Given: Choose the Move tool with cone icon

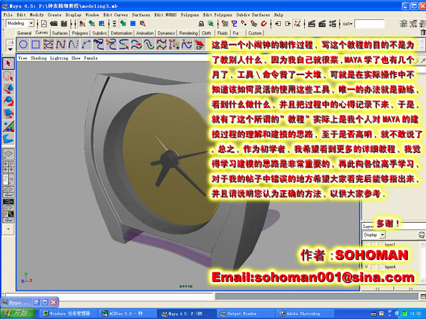Looking at the screenshot, I should 8,88.
